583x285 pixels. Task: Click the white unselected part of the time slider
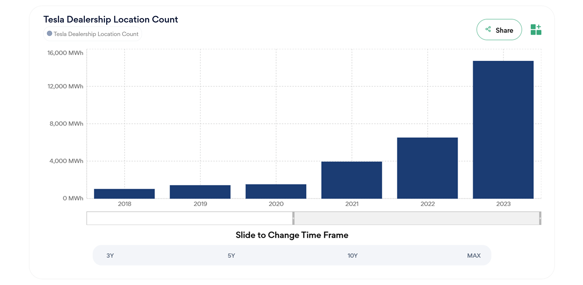(189, 218)
